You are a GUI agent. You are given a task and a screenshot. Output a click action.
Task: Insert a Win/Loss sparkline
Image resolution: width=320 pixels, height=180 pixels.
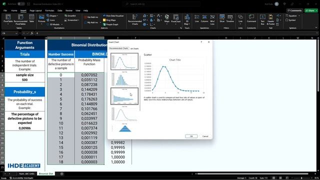212,19
